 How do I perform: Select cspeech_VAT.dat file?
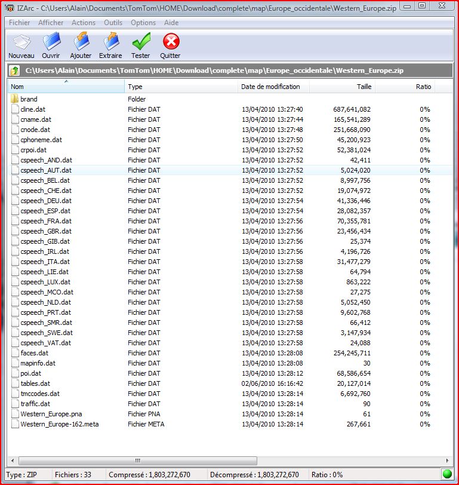click(46, 343)
